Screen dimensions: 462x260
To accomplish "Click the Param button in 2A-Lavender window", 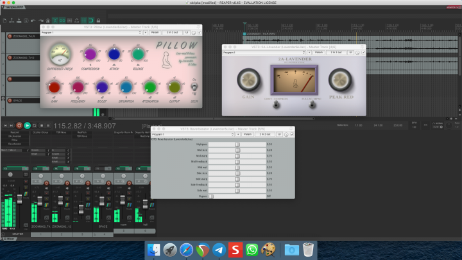I will (319, 53).
